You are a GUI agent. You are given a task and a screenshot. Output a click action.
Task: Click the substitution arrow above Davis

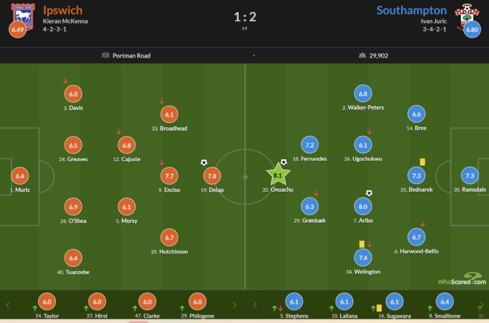[x=66, y=81]
